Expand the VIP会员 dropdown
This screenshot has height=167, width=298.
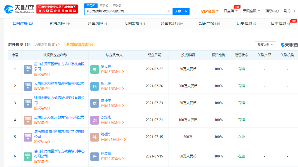point(210,11)
